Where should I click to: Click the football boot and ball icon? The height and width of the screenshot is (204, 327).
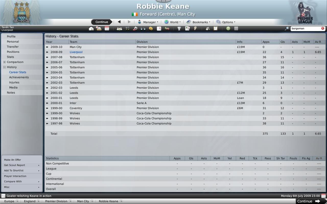135,29
